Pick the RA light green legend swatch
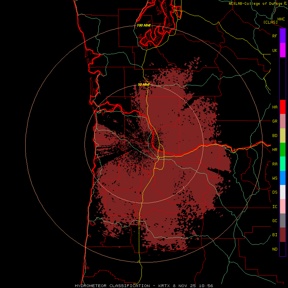This screenshot has width=288, height=288. tap(283, 164)
